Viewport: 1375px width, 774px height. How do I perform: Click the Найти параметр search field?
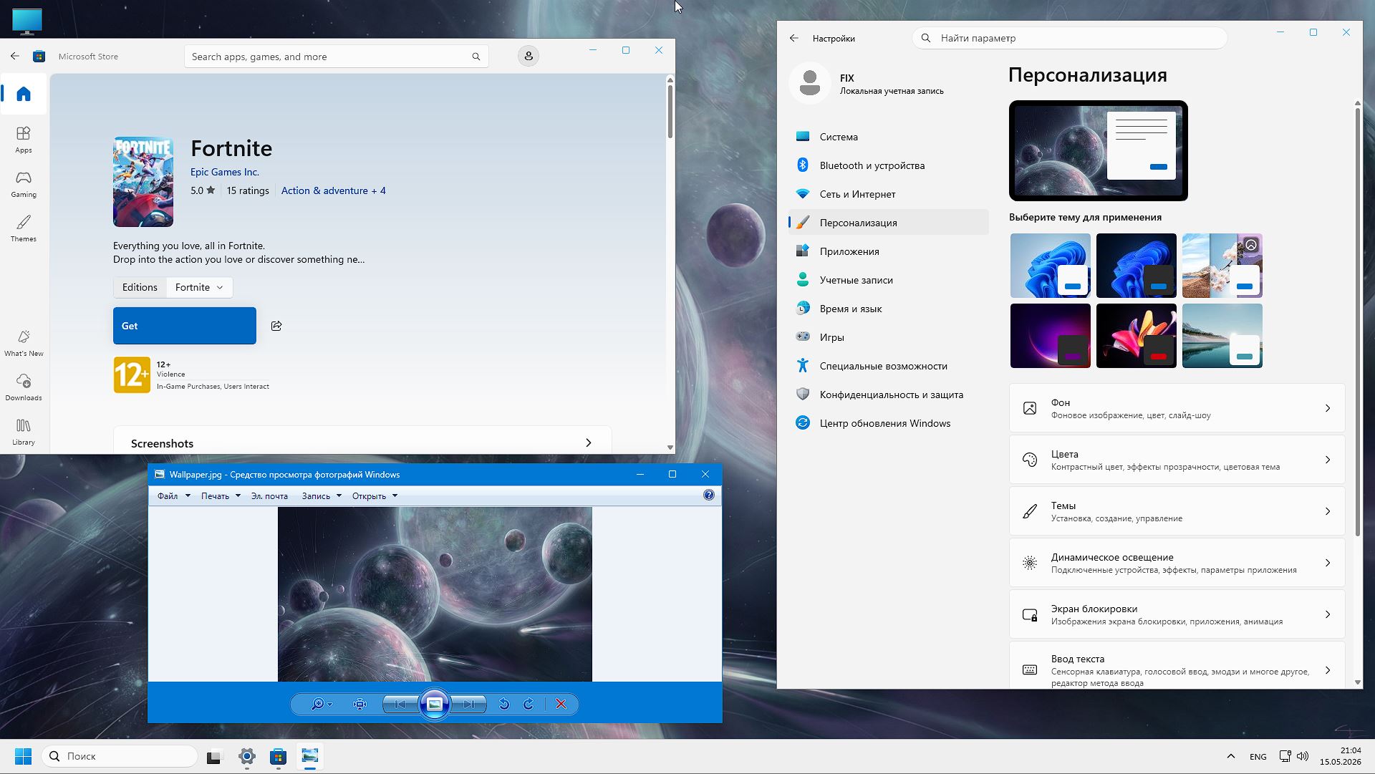(1070, 38)
